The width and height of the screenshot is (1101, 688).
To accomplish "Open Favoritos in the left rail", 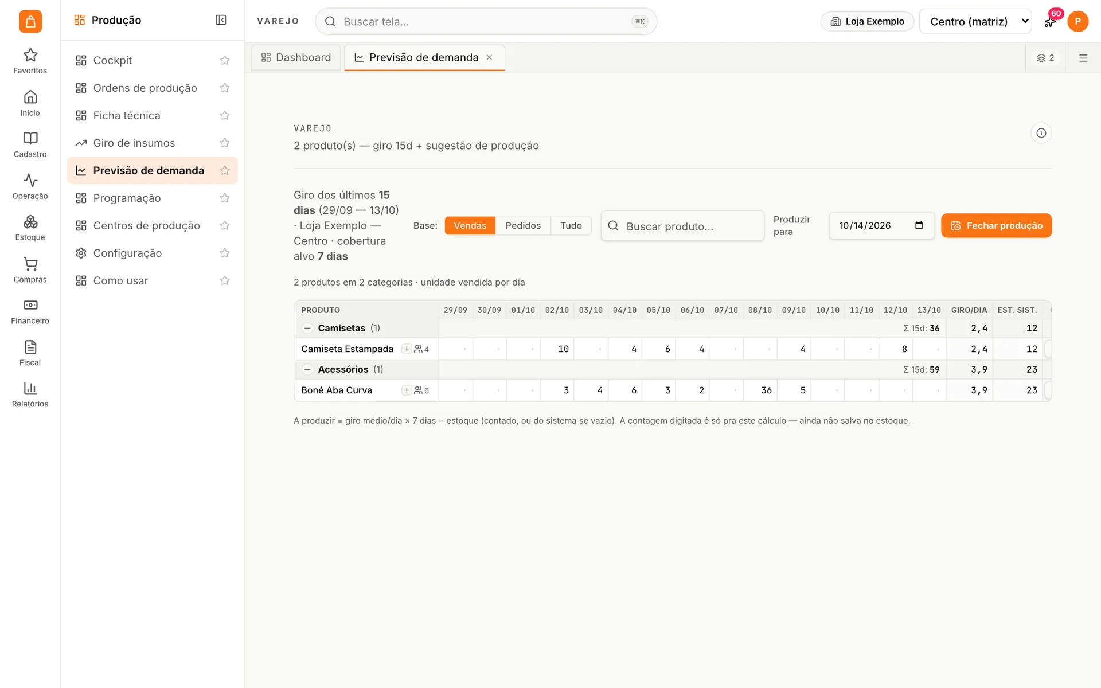I will click(30, 61).
